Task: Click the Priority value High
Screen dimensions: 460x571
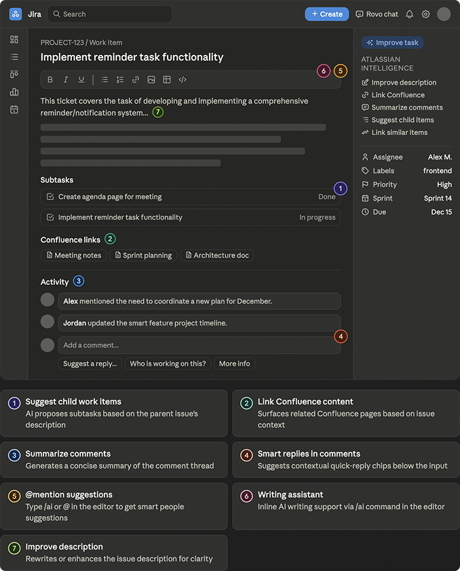Action: (444, 184)
